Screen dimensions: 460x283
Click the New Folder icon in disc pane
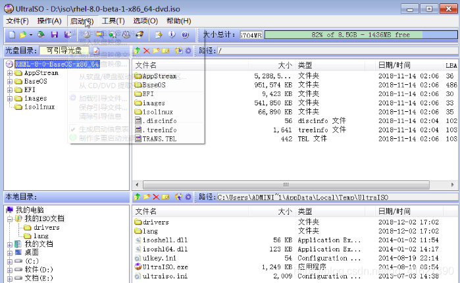tap(156, 51)
